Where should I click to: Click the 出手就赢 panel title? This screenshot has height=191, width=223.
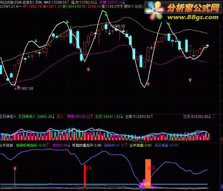7,145
